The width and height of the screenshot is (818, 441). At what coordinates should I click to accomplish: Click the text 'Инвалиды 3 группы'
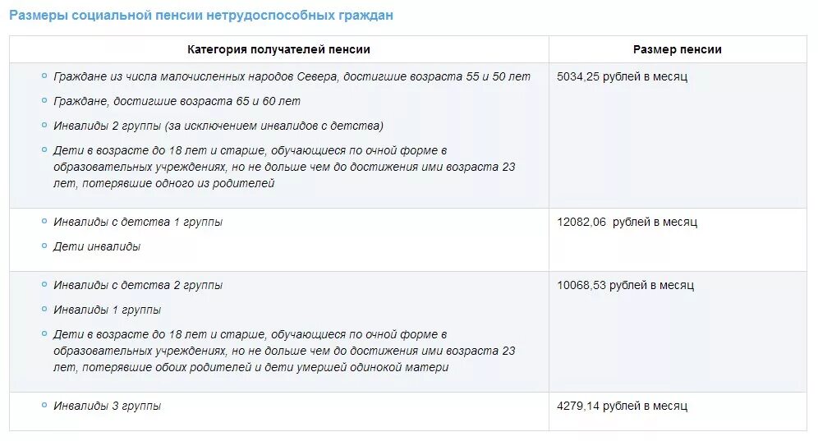click(x=107, y=406)
